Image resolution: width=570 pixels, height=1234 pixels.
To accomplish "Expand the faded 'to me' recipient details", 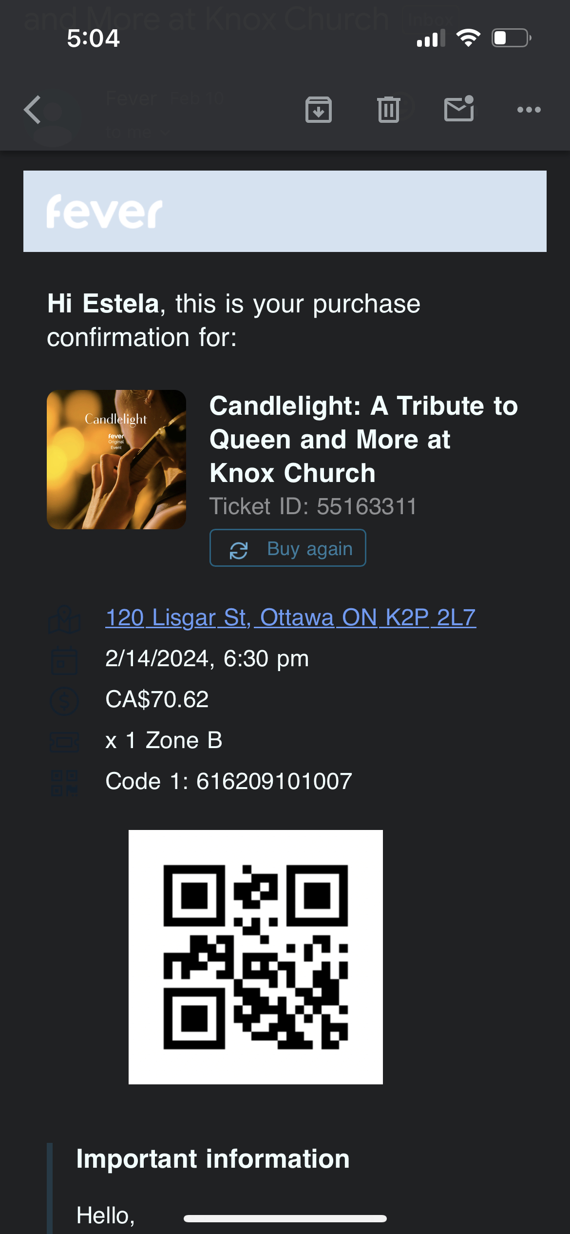I will pos(137,132).
